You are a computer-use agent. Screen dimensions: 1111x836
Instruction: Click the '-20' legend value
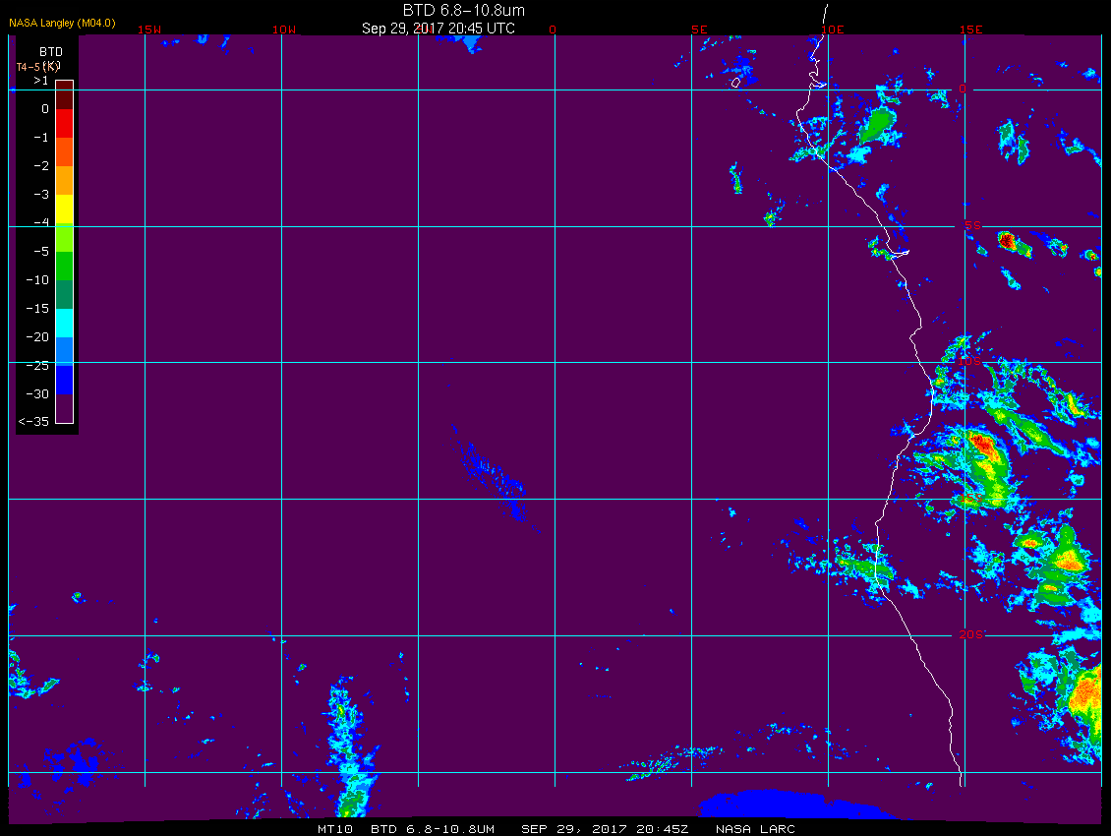(37, 336)
